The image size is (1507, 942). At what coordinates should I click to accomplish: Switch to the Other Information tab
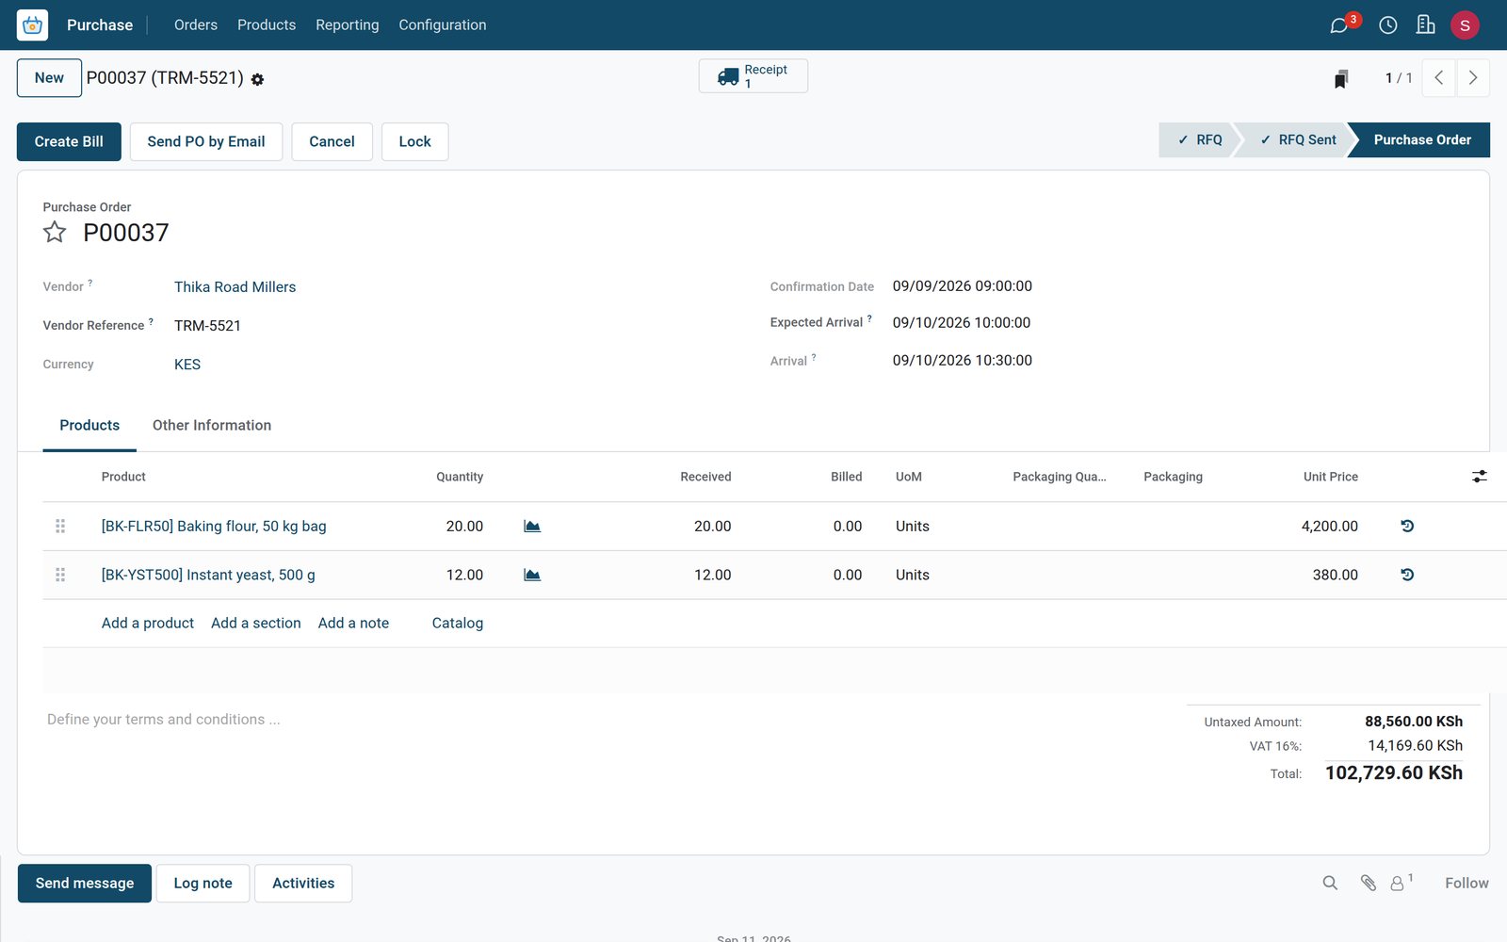(x=212, y=426)
